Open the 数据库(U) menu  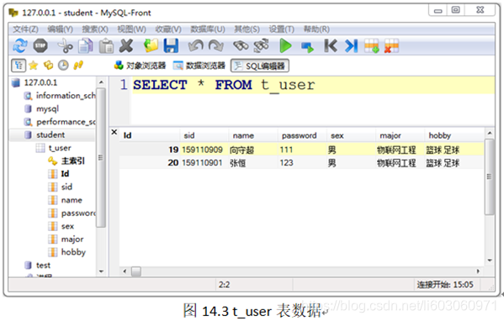[208, 29]
